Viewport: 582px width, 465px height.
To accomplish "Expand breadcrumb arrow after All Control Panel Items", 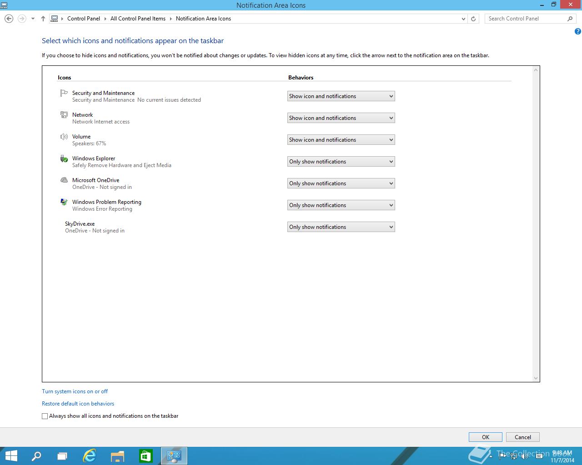I will pyautogui.click(x=171, y=19).
